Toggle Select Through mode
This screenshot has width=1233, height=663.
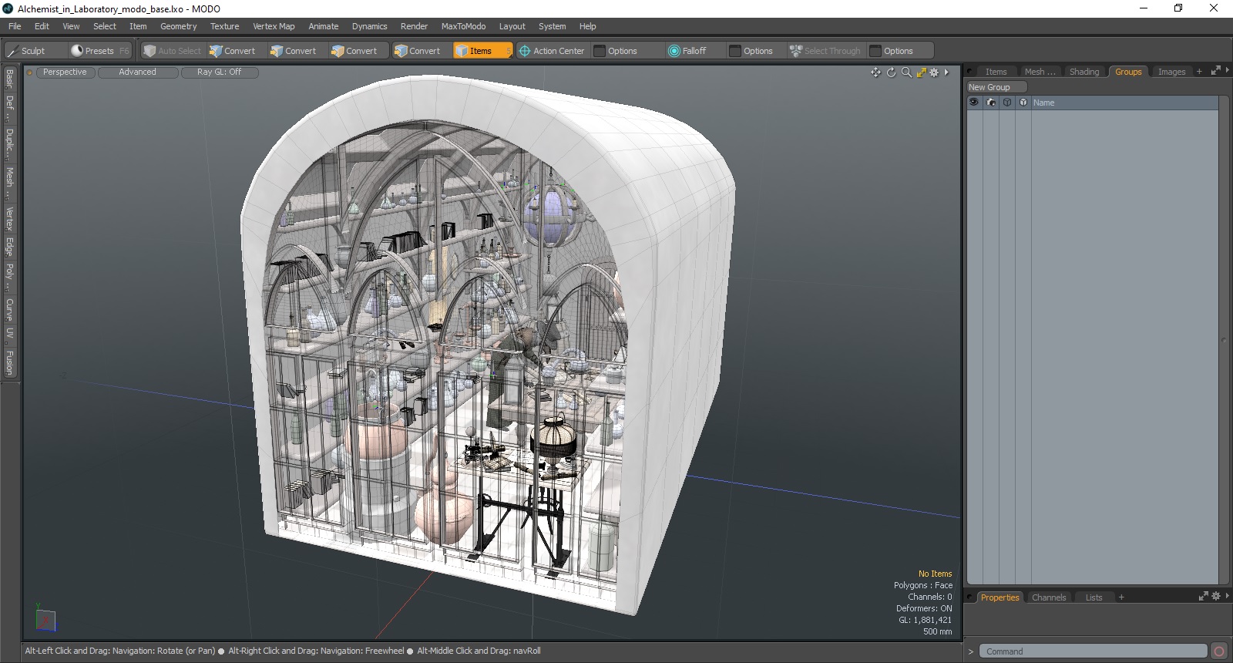pos(825,51)
